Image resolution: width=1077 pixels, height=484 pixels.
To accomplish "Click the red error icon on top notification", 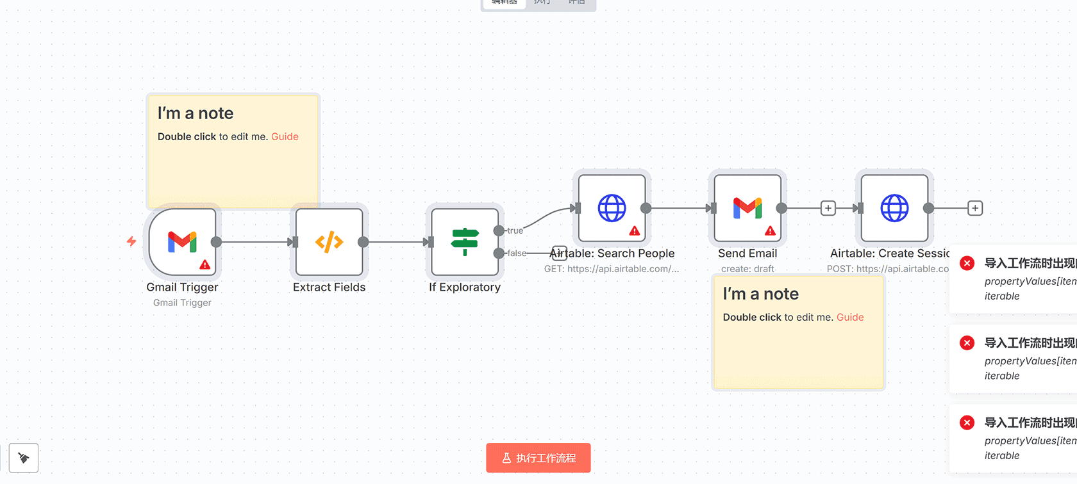I will [967, 263].
